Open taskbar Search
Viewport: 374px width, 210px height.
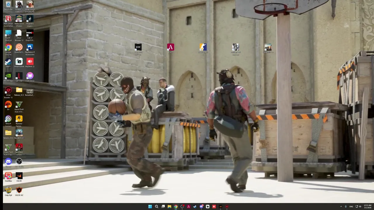156,206
